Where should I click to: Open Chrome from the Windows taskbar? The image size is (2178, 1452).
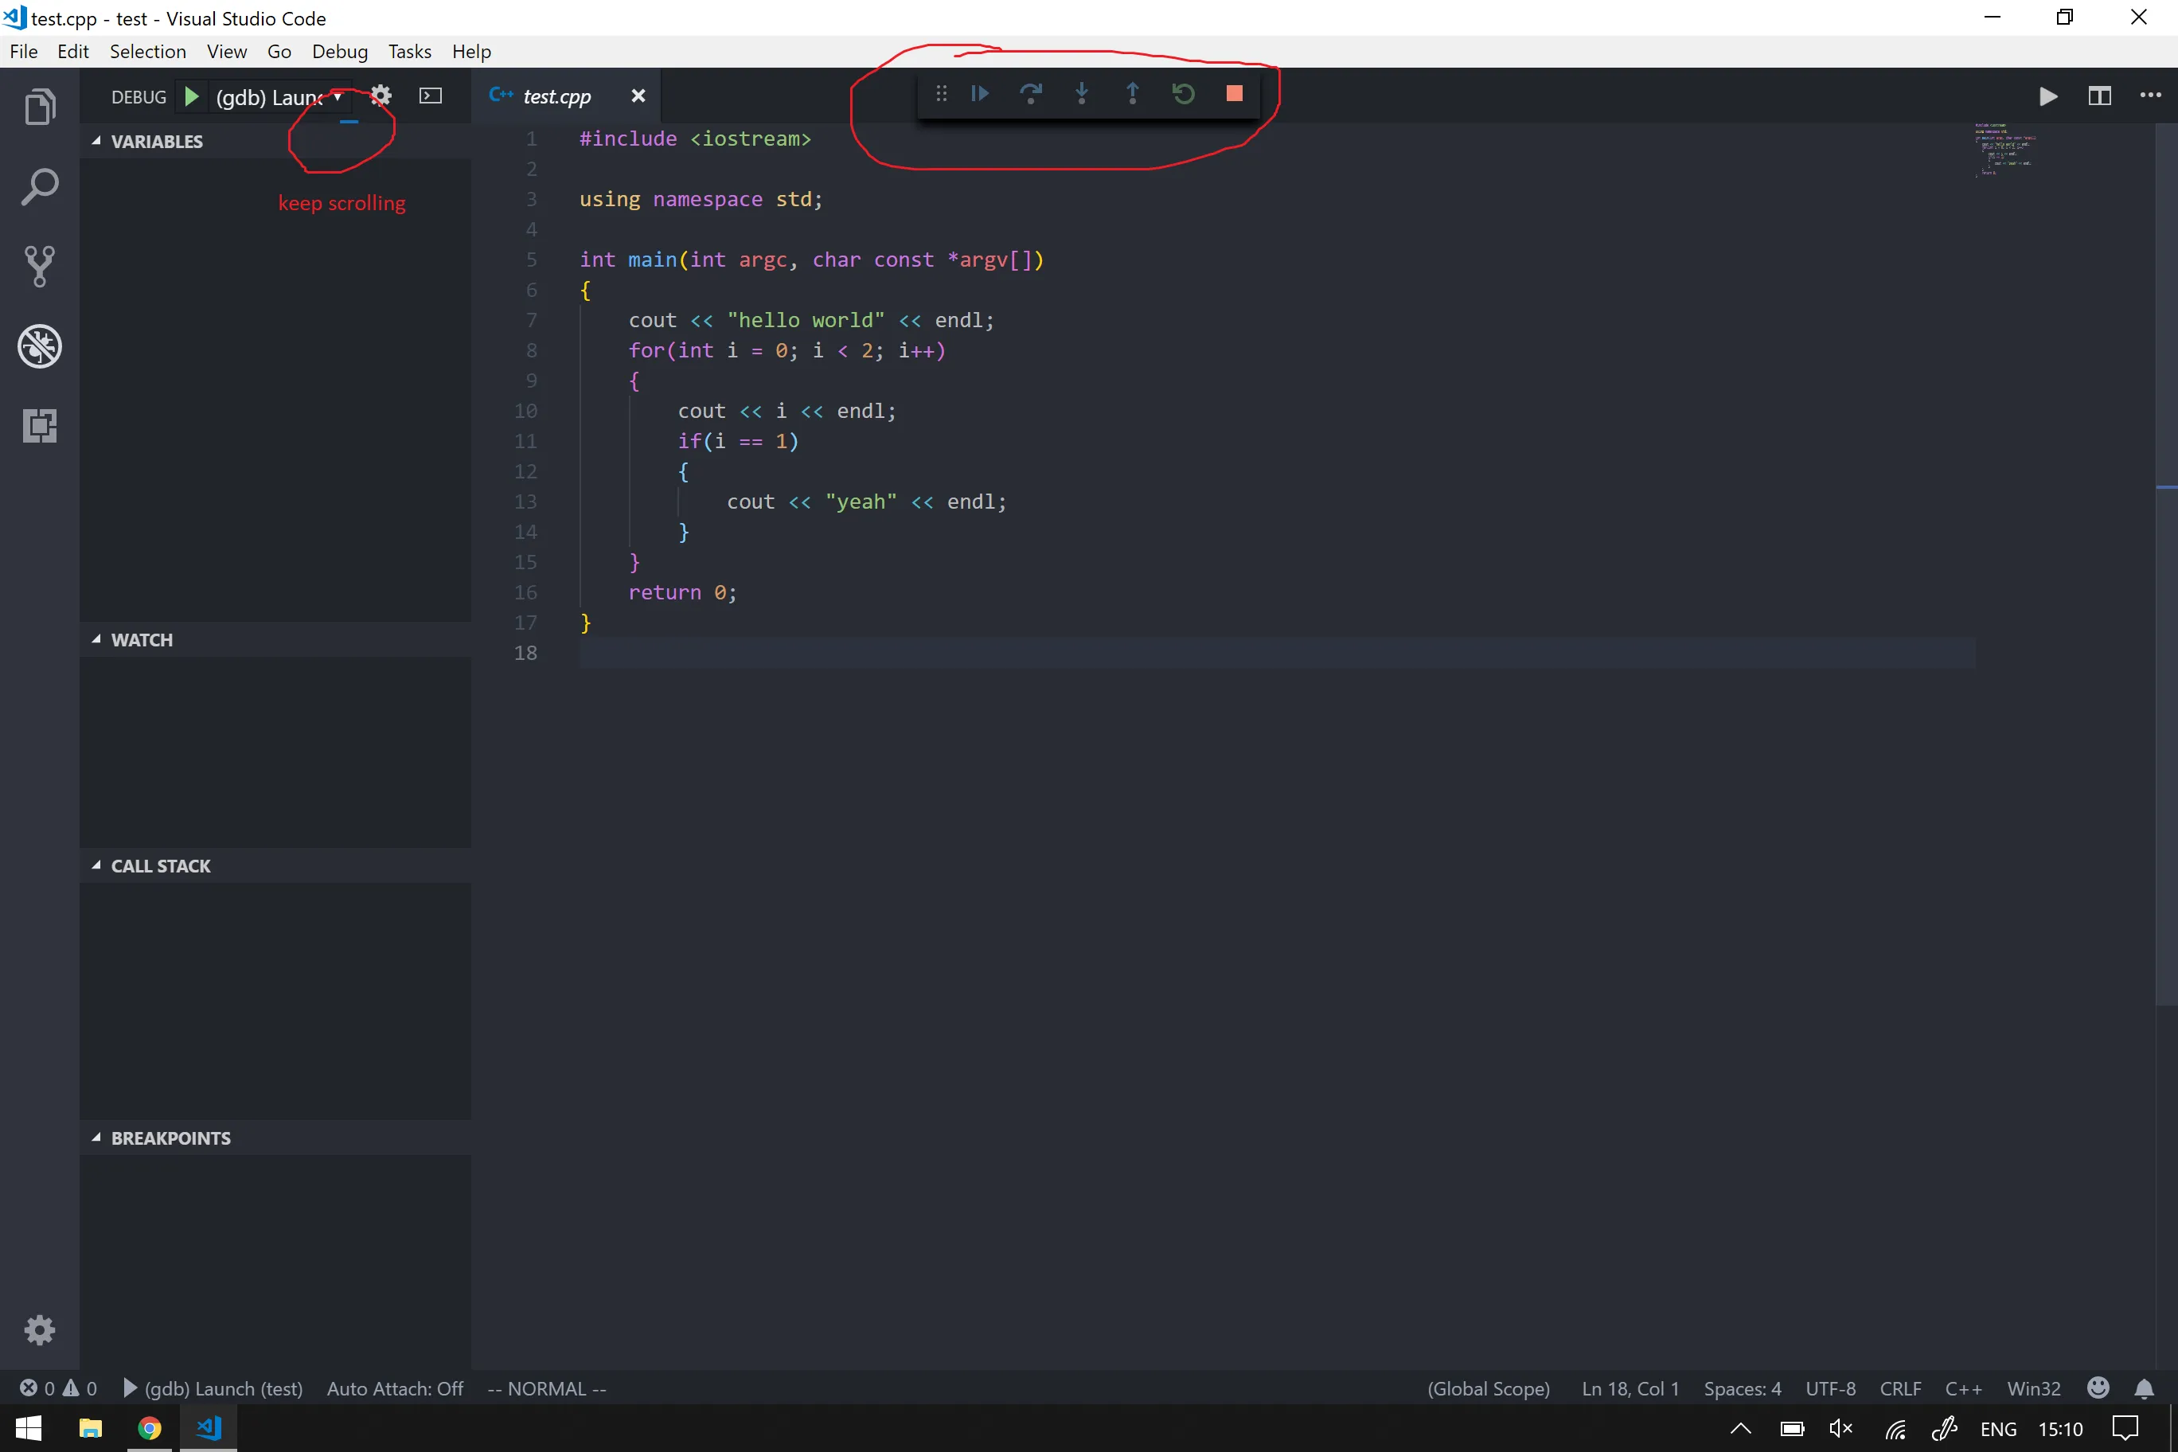tap(149, 1428)
